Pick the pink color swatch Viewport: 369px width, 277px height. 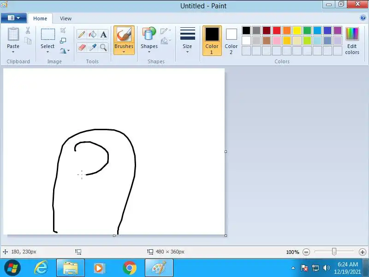(x=277, y=41)
